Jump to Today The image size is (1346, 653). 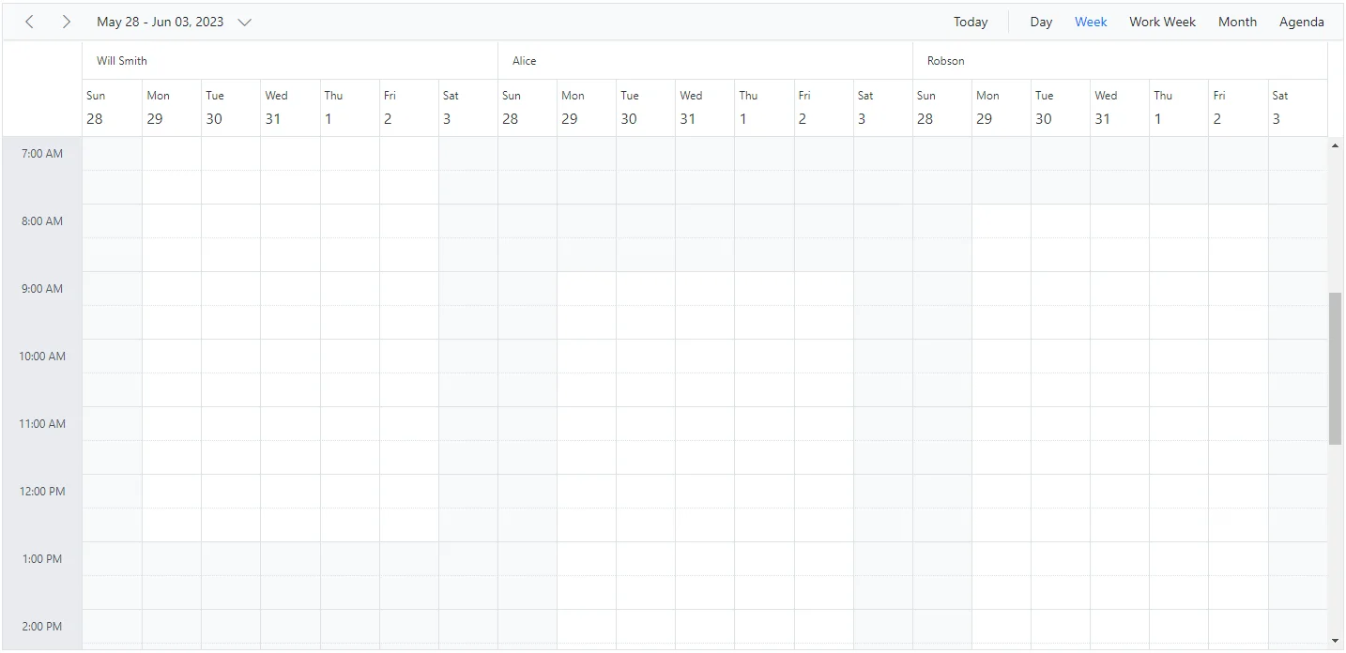[971, 22]
